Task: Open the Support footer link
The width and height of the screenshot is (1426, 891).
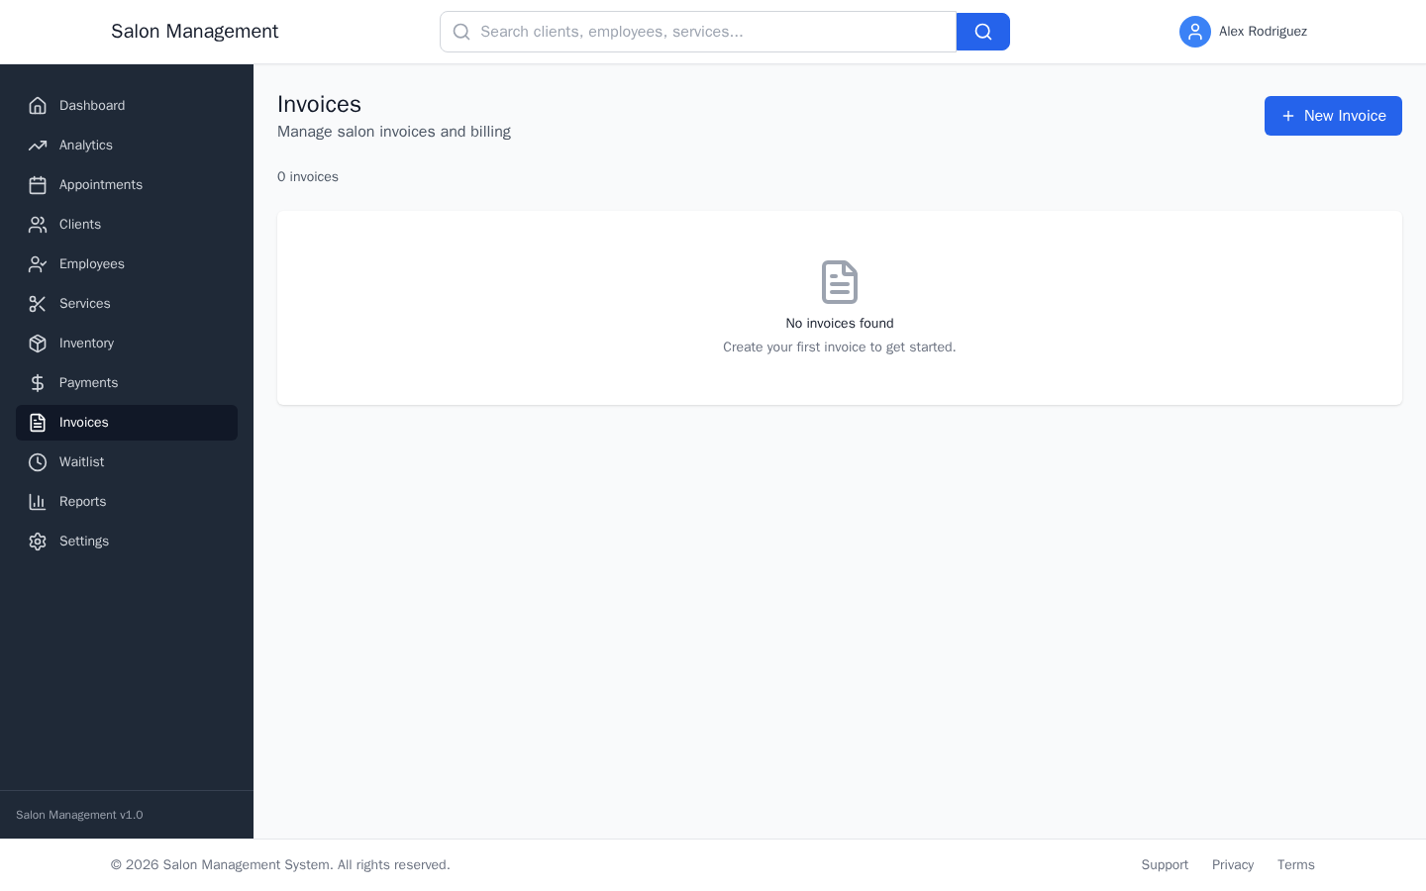Action: [1165, 865]
